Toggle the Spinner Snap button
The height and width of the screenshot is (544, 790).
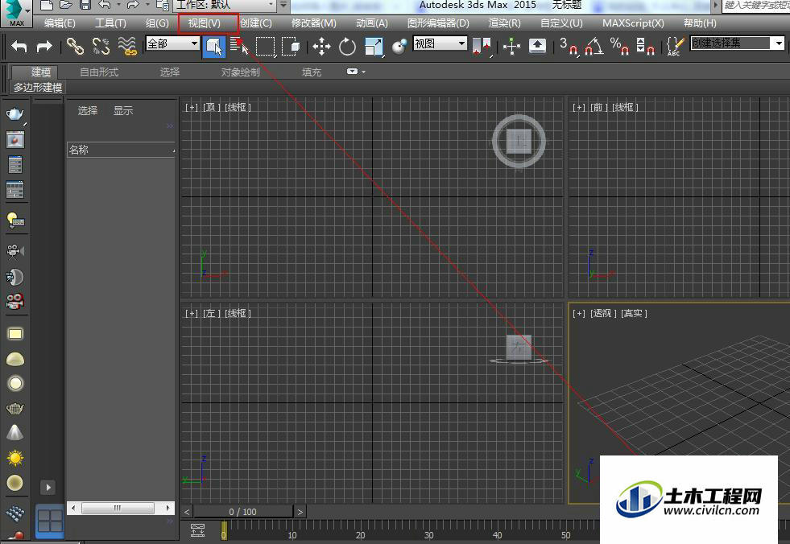click(645, 47)
